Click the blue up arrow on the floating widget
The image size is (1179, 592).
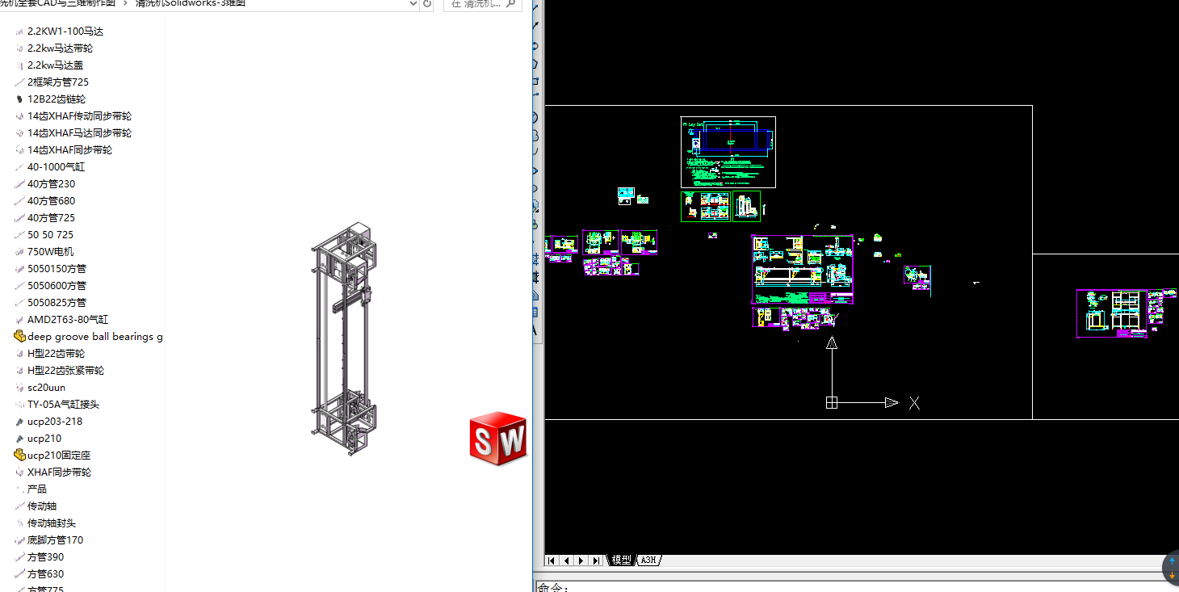click(1172, 561)
